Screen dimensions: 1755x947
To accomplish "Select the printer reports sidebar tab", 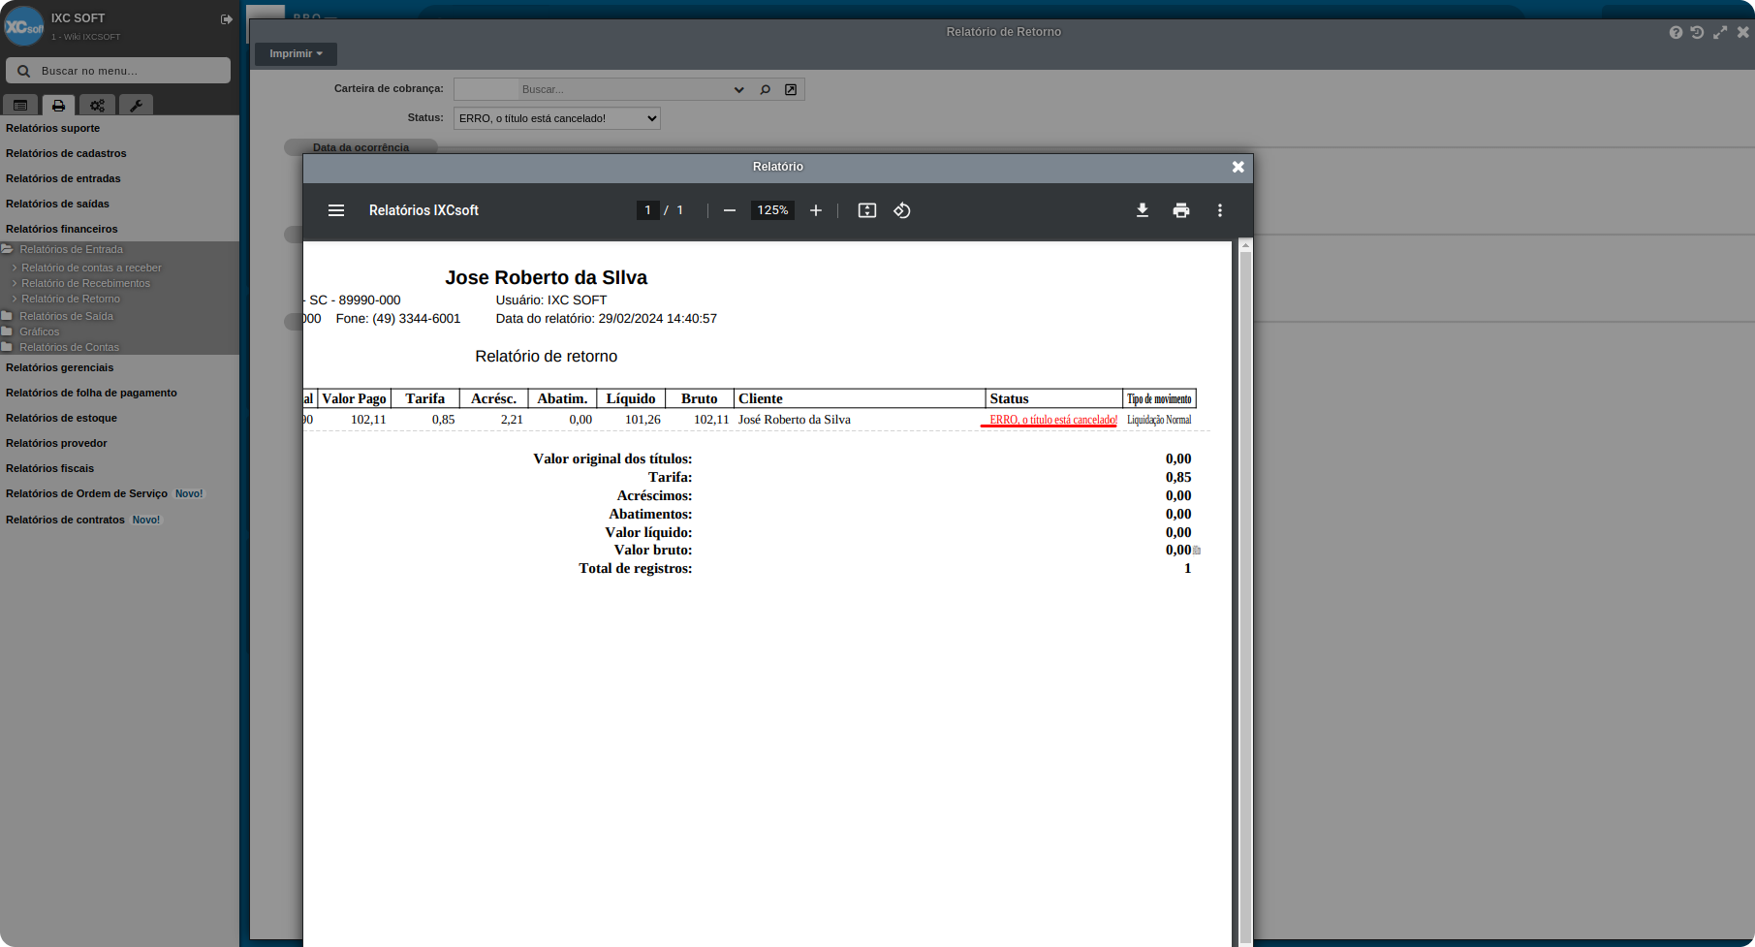I will click(58, 105).
